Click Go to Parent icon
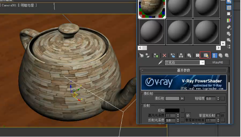The width and height of the screenshot is (241, 137). click(221, 55)
